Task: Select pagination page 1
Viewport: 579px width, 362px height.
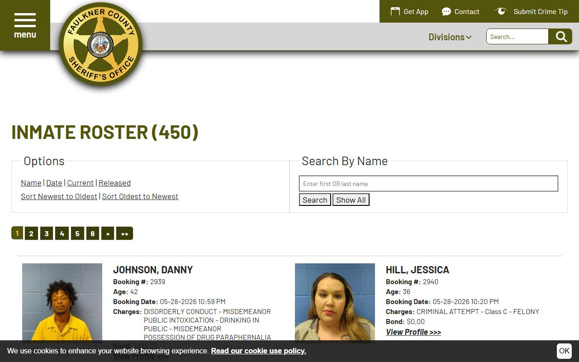Action: click(17, 233)
